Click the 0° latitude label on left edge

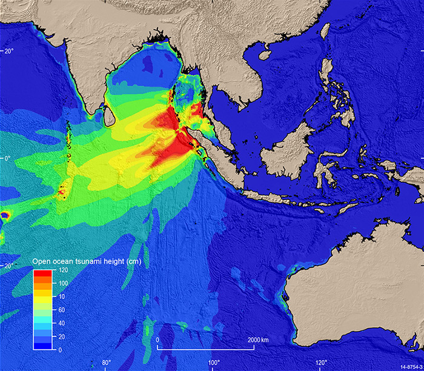(x=8, y=159)
